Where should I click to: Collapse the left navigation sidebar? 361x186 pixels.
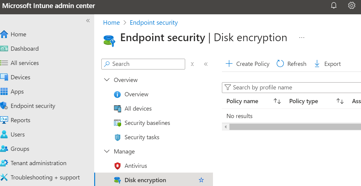(x=88, y=21)
